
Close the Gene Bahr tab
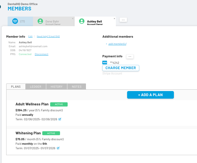73,19
